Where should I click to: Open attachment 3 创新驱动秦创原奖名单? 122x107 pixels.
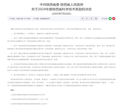point(29,104)
